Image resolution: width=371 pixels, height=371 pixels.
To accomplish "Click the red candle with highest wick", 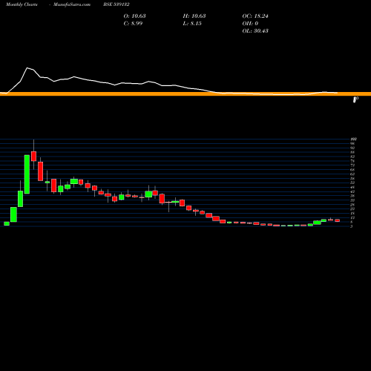I will click(x=33, y=157).
